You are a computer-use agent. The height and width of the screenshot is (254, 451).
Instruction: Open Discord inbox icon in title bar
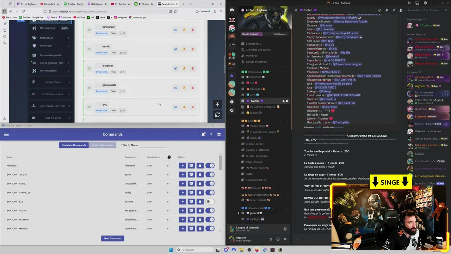[418, 3]
